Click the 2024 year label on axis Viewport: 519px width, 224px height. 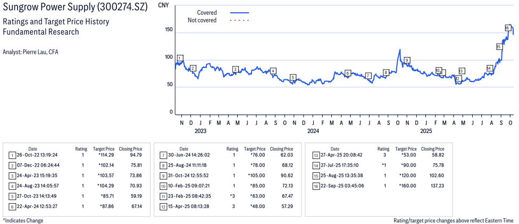point(313,130)
